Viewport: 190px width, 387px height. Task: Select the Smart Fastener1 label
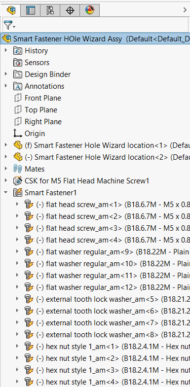pyautogui.click(x=51, y=193)
